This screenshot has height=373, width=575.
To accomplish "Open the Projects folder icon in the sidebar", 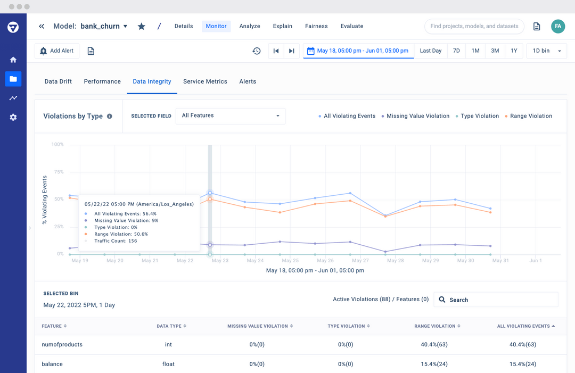I will [x=13, y=79].
